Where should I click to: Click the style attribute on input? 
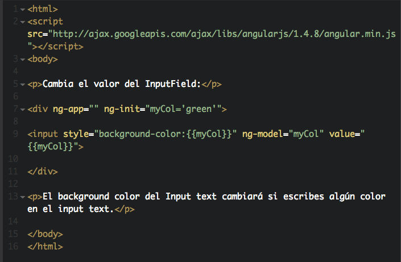coord(76,134)
